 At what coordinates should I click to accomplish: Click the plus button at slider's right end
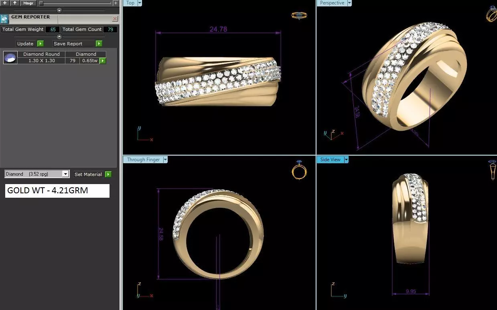pyautogui.click(x=116, y=3)
